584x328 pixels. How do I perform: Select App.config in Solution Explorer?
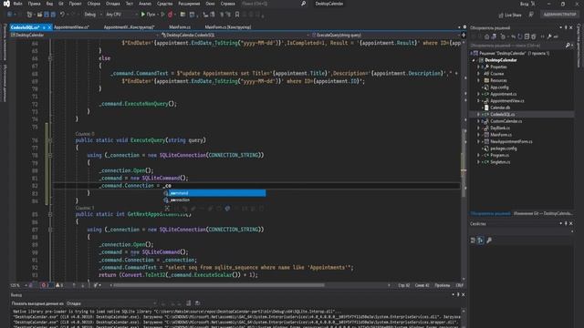click(x=499, y=87)
